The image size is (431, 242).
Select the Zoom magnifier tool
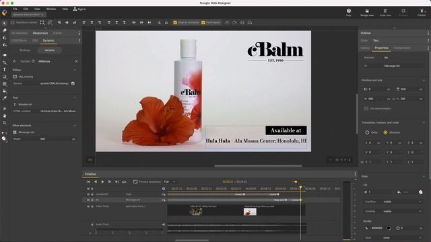tap(5, 123)
